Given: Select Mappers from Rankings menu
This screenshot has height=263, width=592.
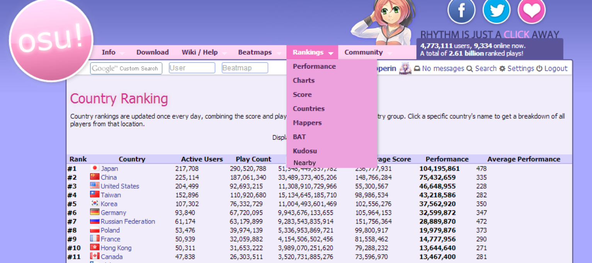Looking at the screenshot, I should tap(307, 123).
